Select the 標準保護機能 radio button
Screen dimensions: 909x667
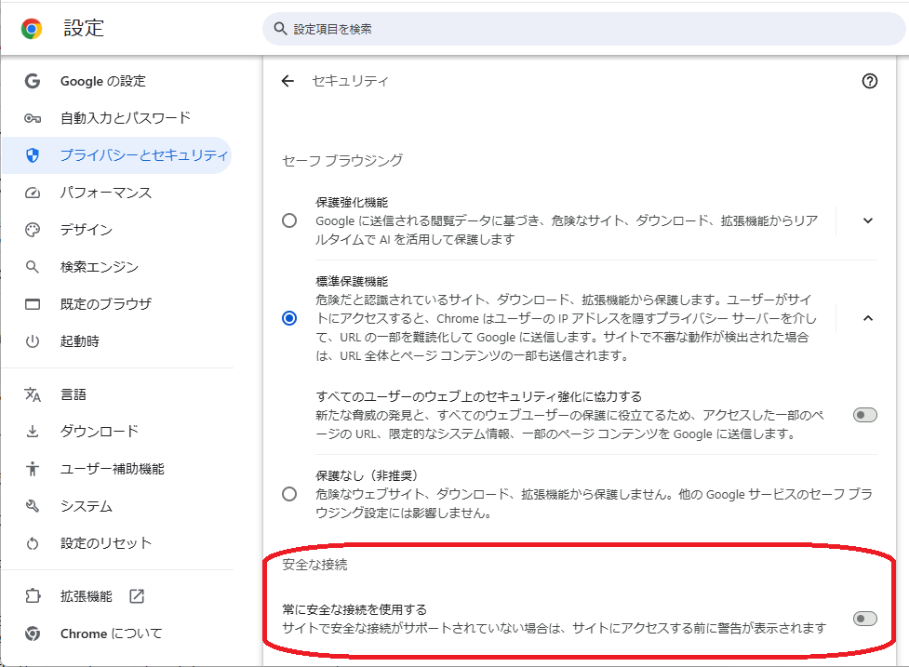289,318
